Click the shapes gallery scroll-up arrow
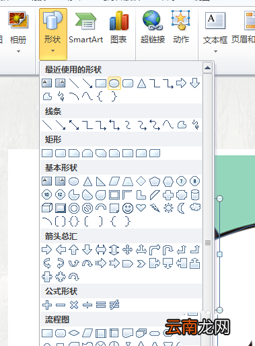This screenshot has width=255, height=346. click(x=208, y=68)
